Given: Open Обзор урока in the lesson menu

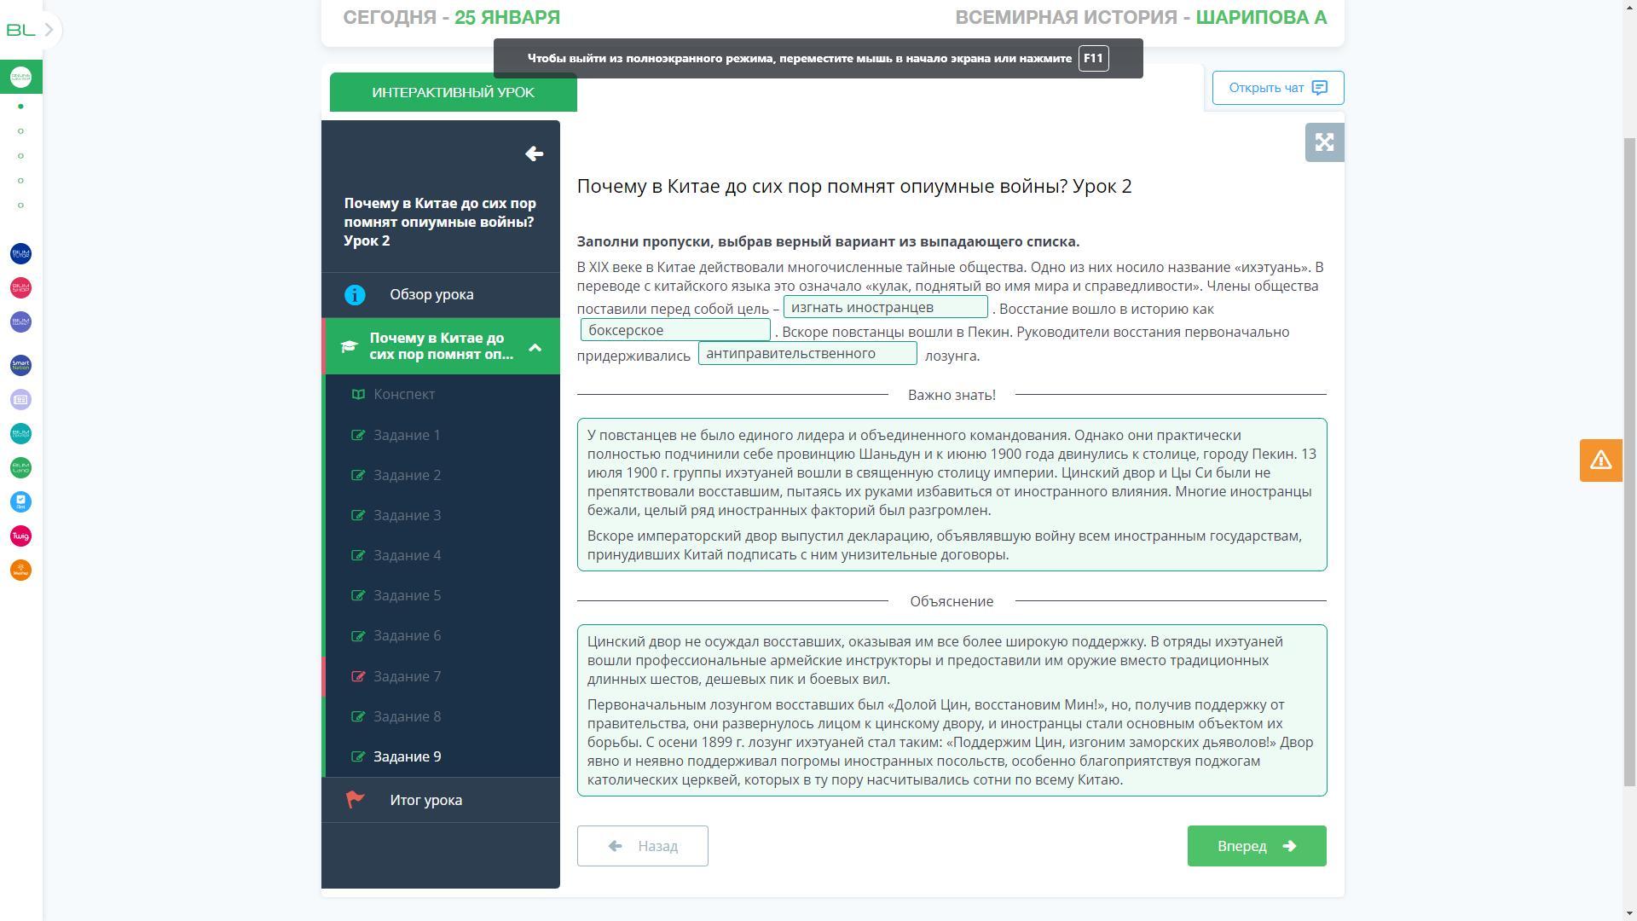Looking at the screenshot, I should [431, 294].
